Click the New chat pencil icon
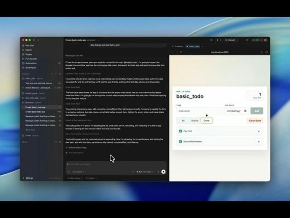Viewport: 290px width, 218px height. click(x=23, y=45)
